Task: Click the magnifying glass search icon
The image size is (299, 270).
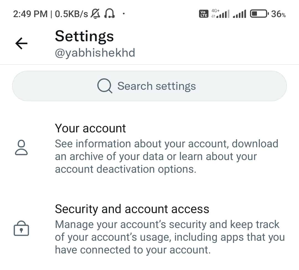Action: (105, 86)
